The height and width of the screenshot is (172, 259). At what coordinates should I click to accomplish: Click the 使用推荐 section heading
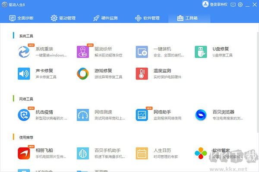pyautogui.click(x=26, y=138)
